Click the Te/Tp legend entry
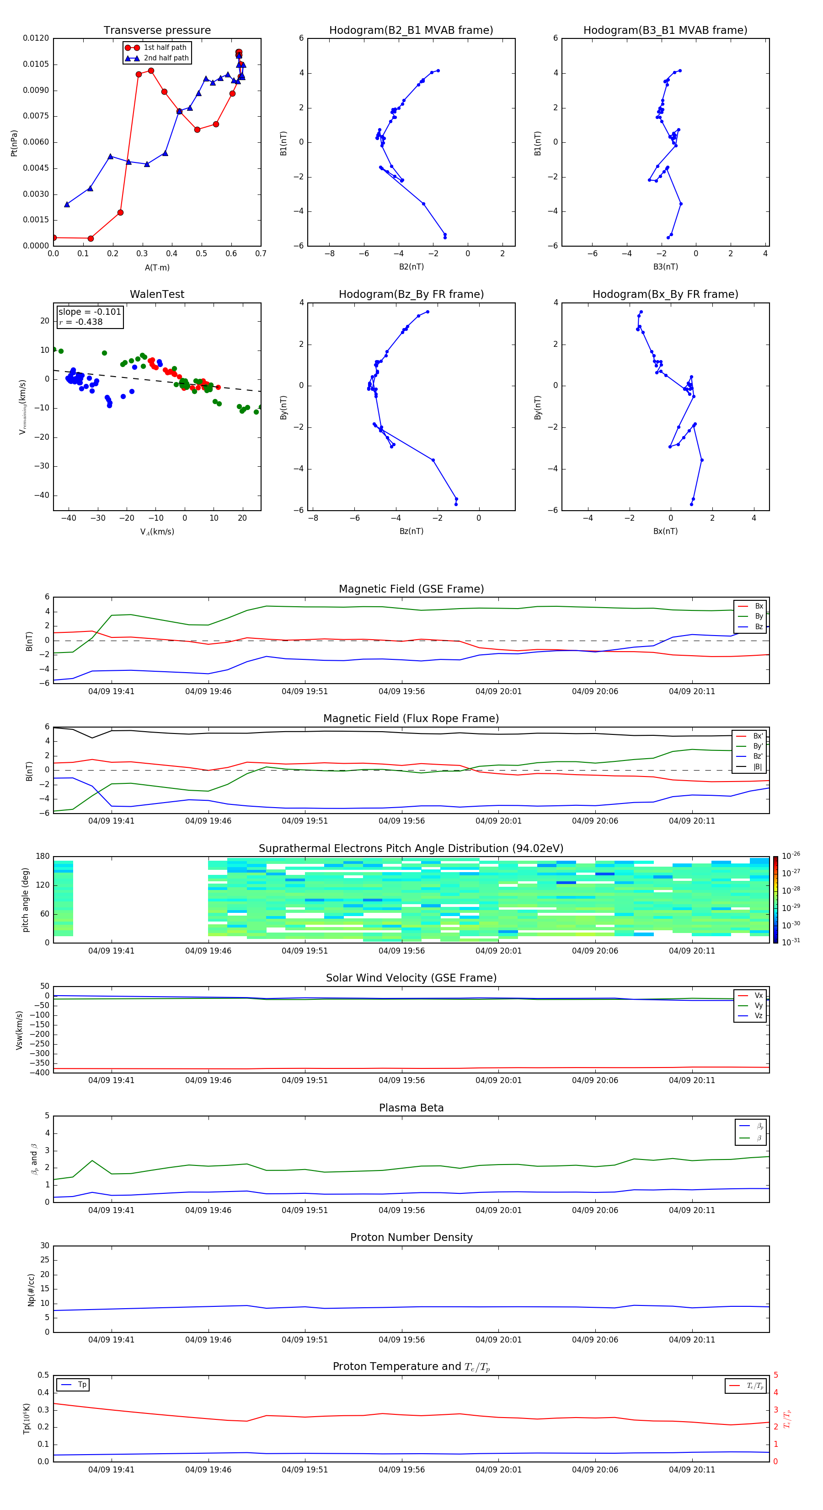823x1510 pixels. pyautogui.click(x=747, y=1386)
